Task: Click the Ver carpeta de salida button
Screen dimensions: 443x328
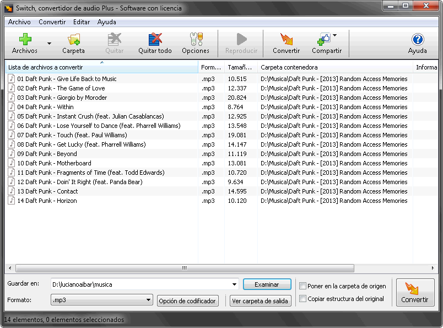Action: click(x=260, y=301)
